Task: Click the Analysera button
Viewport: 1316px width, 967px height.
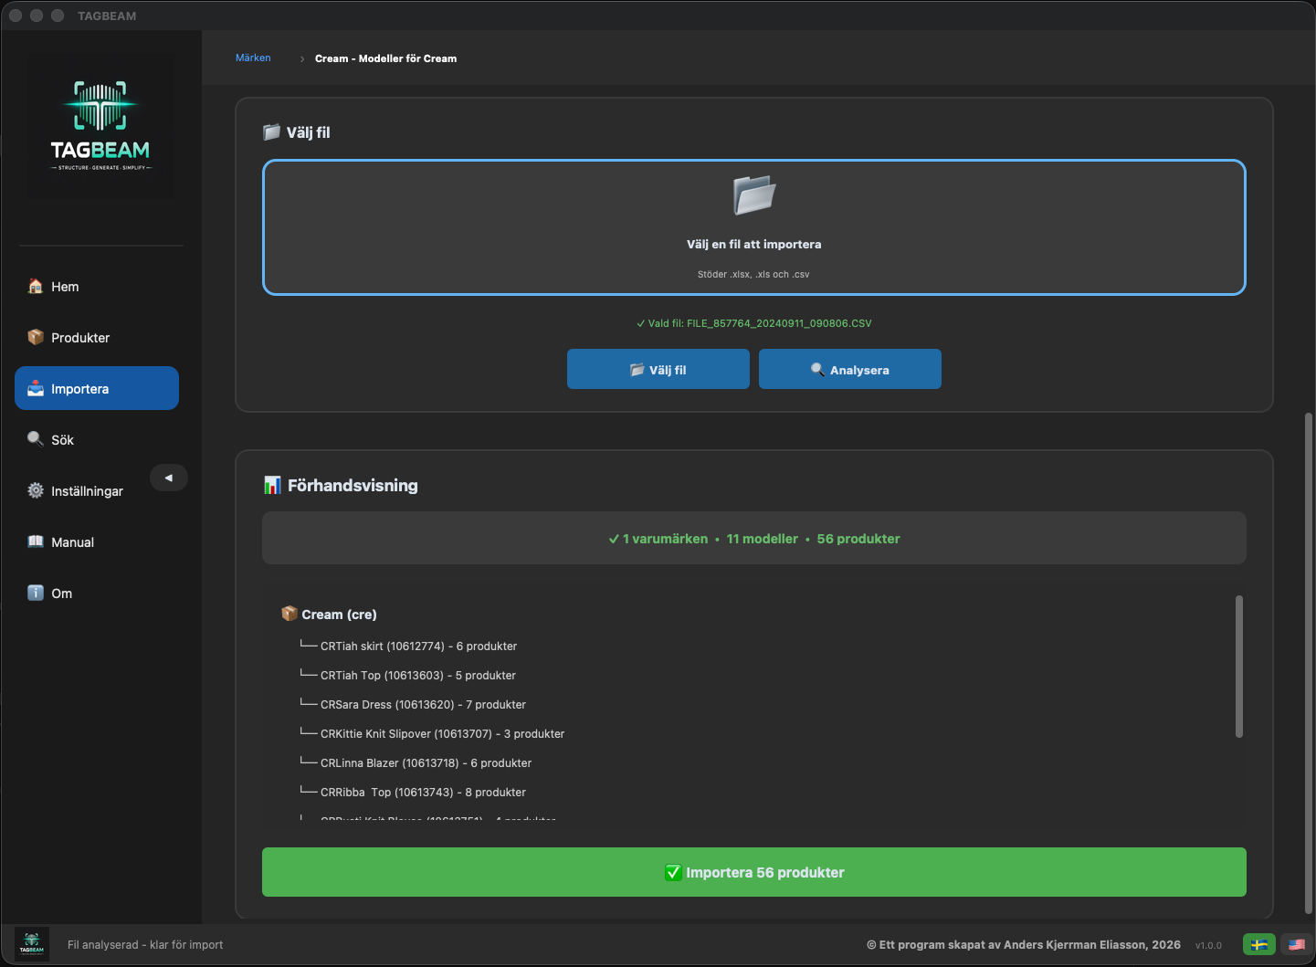Action: click(850, 369)
